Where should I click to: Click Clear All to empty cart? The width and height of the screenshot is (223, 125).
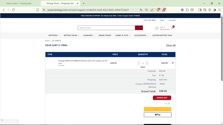point(171,45)
